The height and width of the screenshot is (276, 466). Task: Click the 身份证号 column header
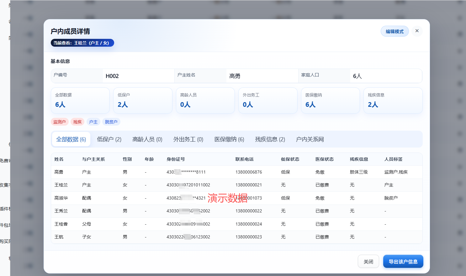[176, 159]
